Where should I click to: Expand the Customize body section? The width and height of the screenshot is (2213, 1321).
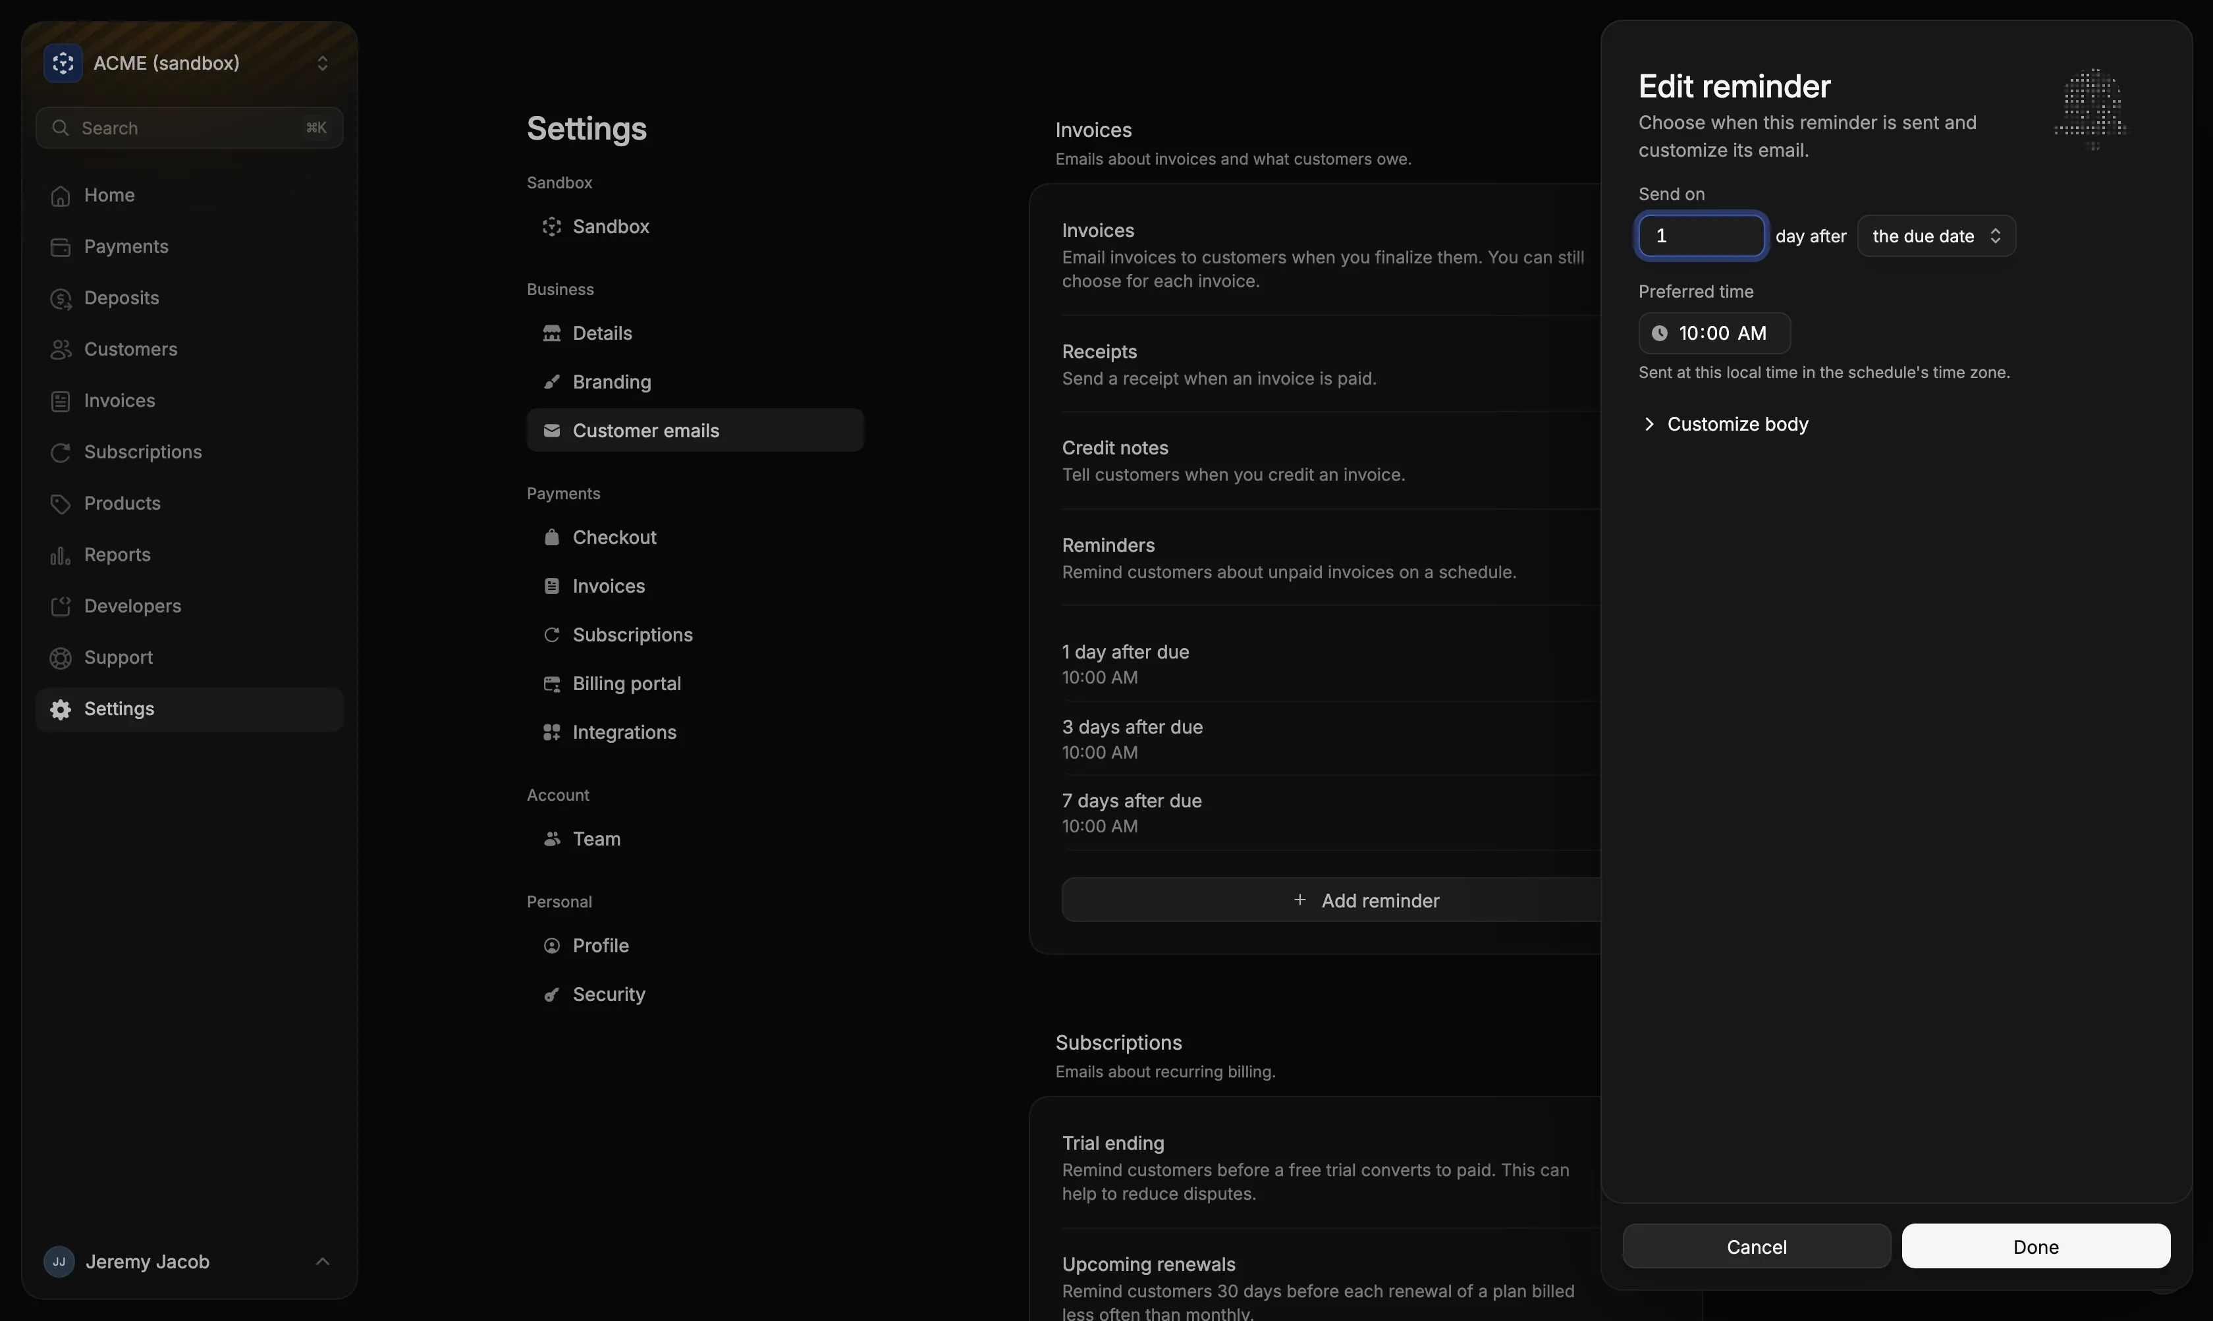[x=1724, y=425]
